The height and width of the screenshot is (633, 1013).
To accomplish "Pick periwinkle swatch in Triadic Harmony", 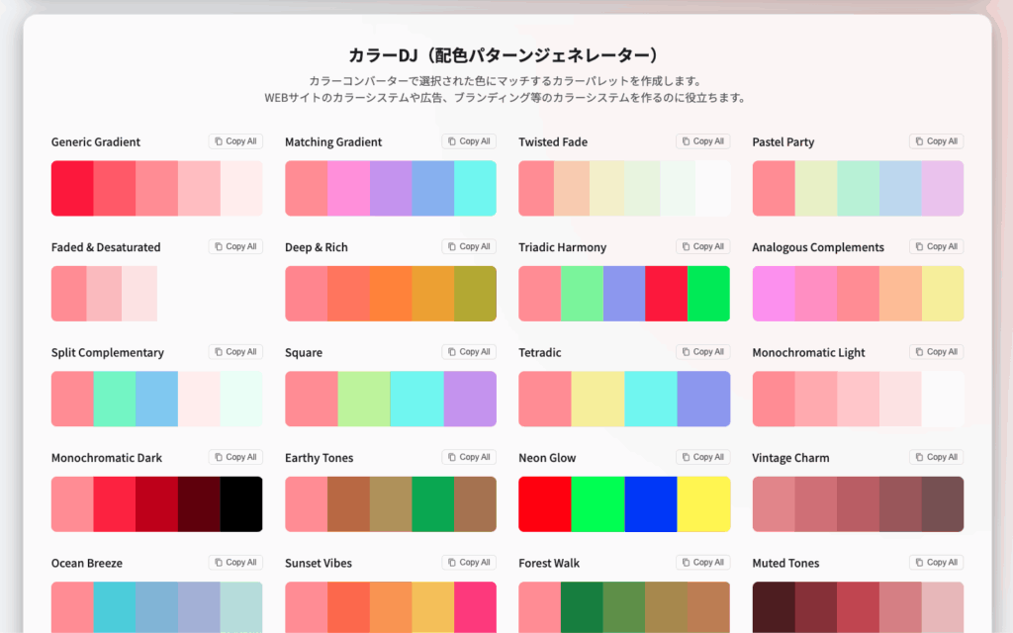I will tap(624, 293).
